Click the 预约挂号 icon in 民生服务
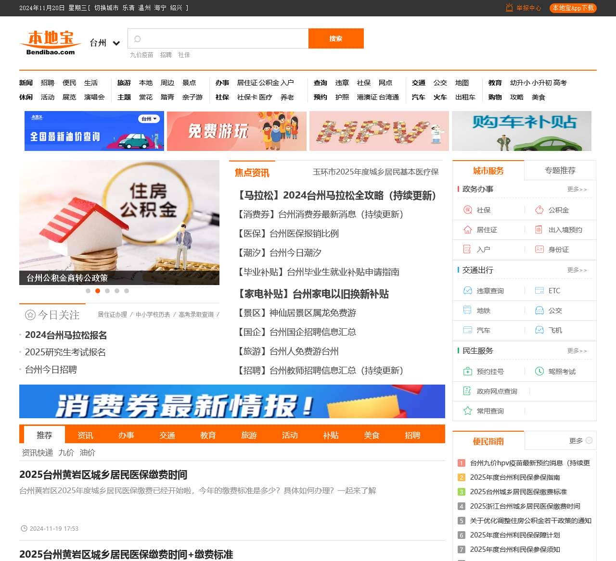This screenshot has width=616, height=561. click(467, 372)
